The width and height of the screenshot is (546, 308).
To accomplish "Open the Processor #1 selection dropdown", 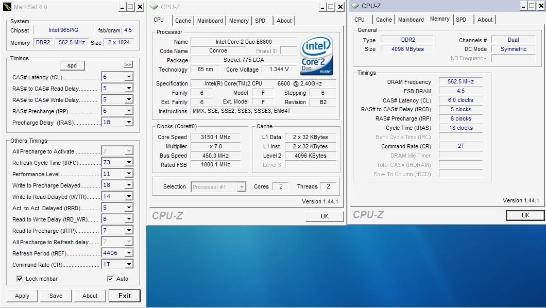I will click(x=241, y=187).
